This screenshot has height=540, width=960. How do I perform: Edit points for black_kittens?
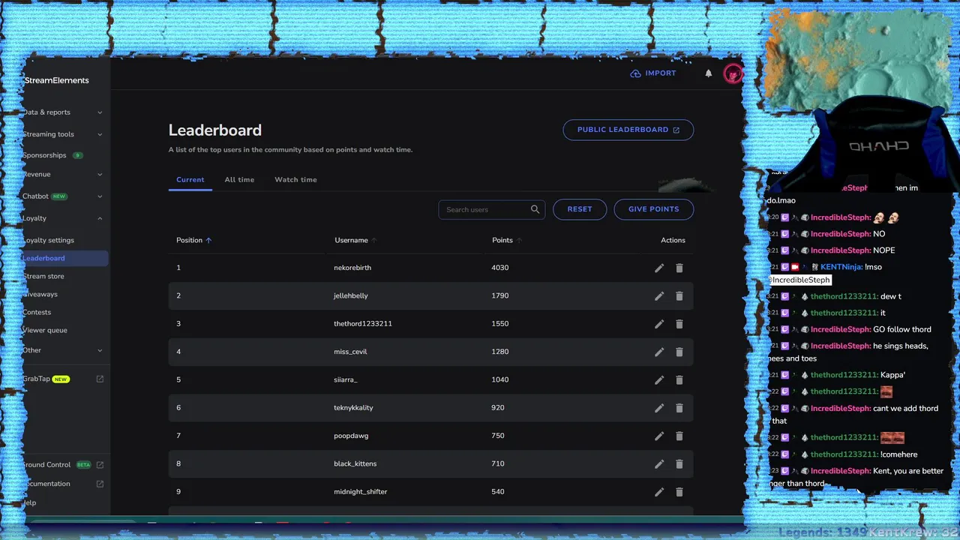click(x=659, y=464)
